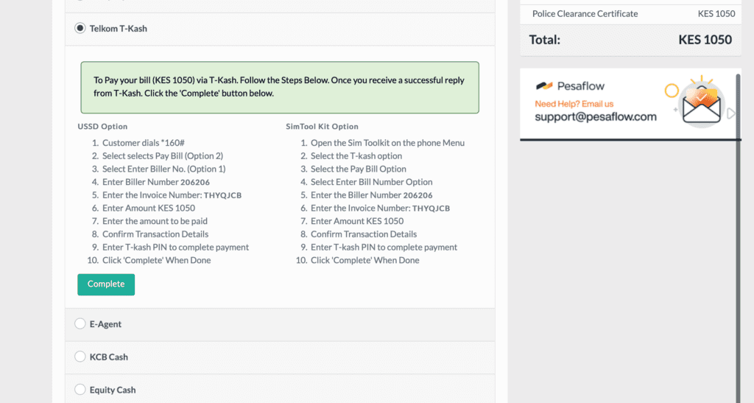Click the Telkom T-Kash header label
Viewport: 754px width, 403px height.
coord(119,29)
